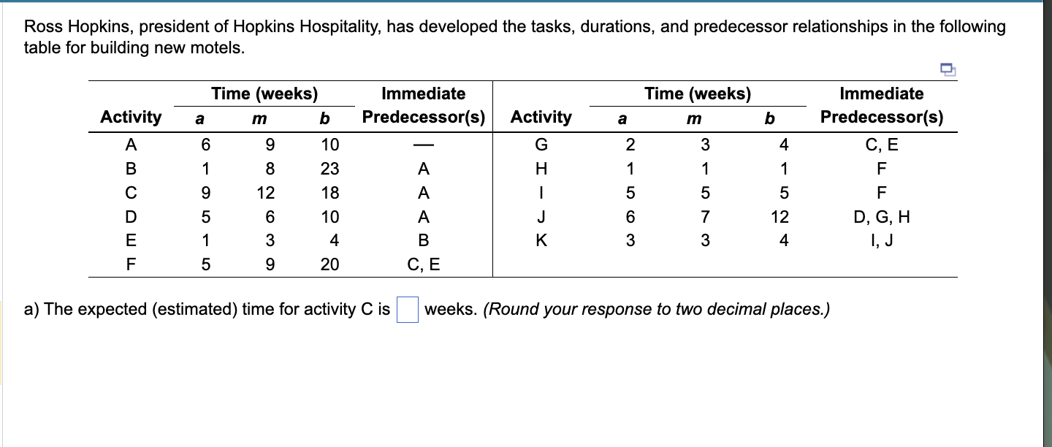Select the value 12 under m for activity C
Image resolution: width=1052 pixels, height=447 pixels.
click(x=266, y=192)
